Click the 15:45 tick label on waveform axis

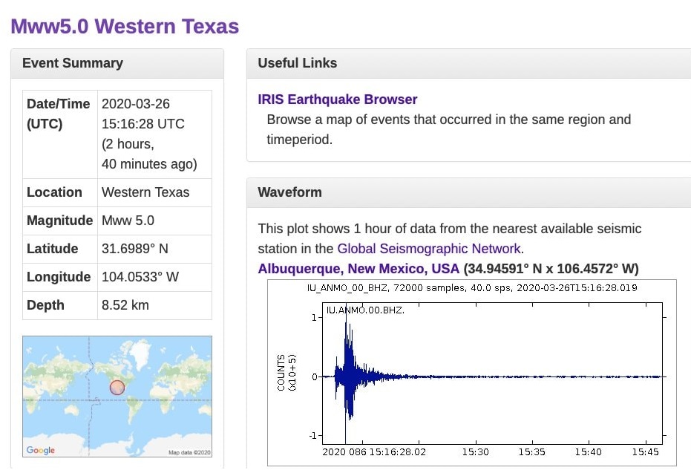click(645, 451)
